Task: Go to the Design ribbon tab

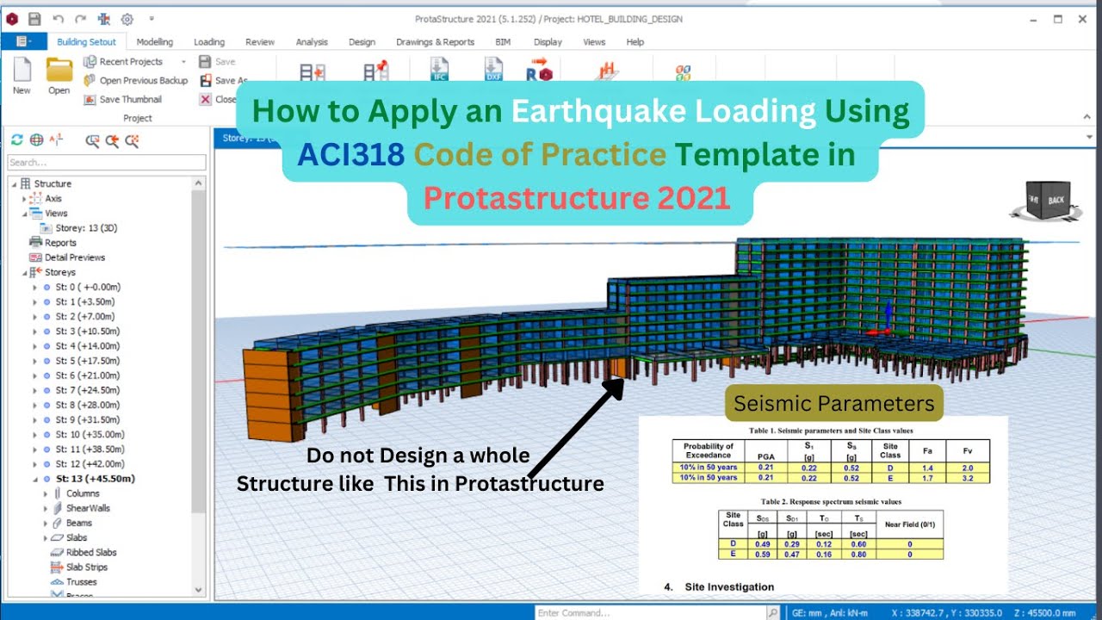Action: click(362, 41)
